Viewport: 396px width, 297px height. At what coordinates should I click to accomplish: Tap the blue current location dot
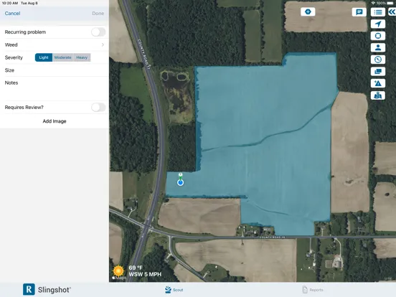click(180, 183)
